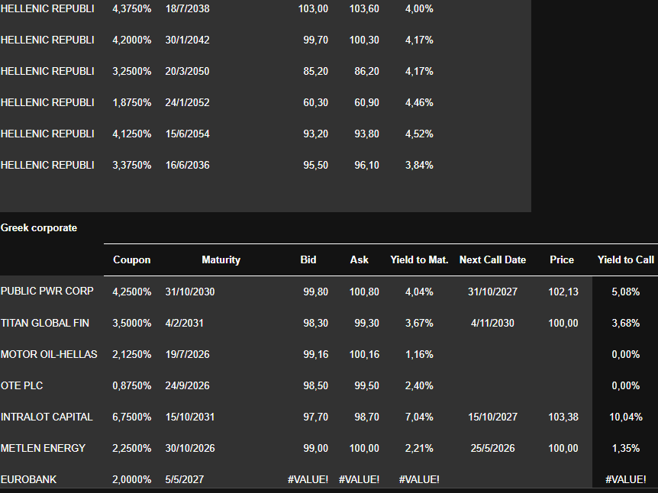Click the 19/7/2026 maturity date
Image resolution: width=658 pixels, height=493 pixels.
[187, 355]
